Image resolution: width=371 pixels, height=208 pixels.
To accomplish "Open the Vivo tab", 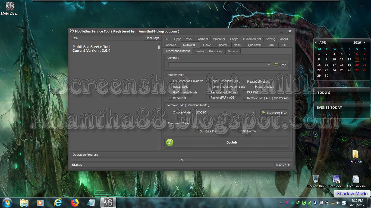I will click(189, 39).
